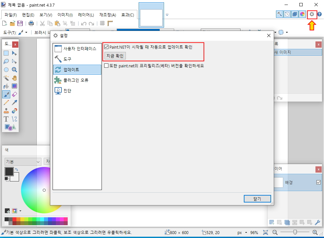Select the Ellipse Select tool
324x238 pixels.
click(x=6, y=70)
